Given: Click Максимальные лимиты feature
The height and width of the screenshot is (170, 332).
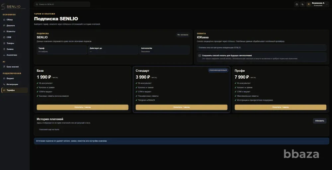Looking at the screenshot, I should pos(248,96).
